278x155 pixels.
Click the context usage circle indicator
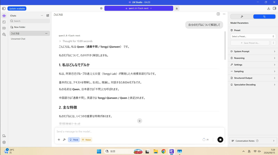pyautogui.click(x=204, y=140)
